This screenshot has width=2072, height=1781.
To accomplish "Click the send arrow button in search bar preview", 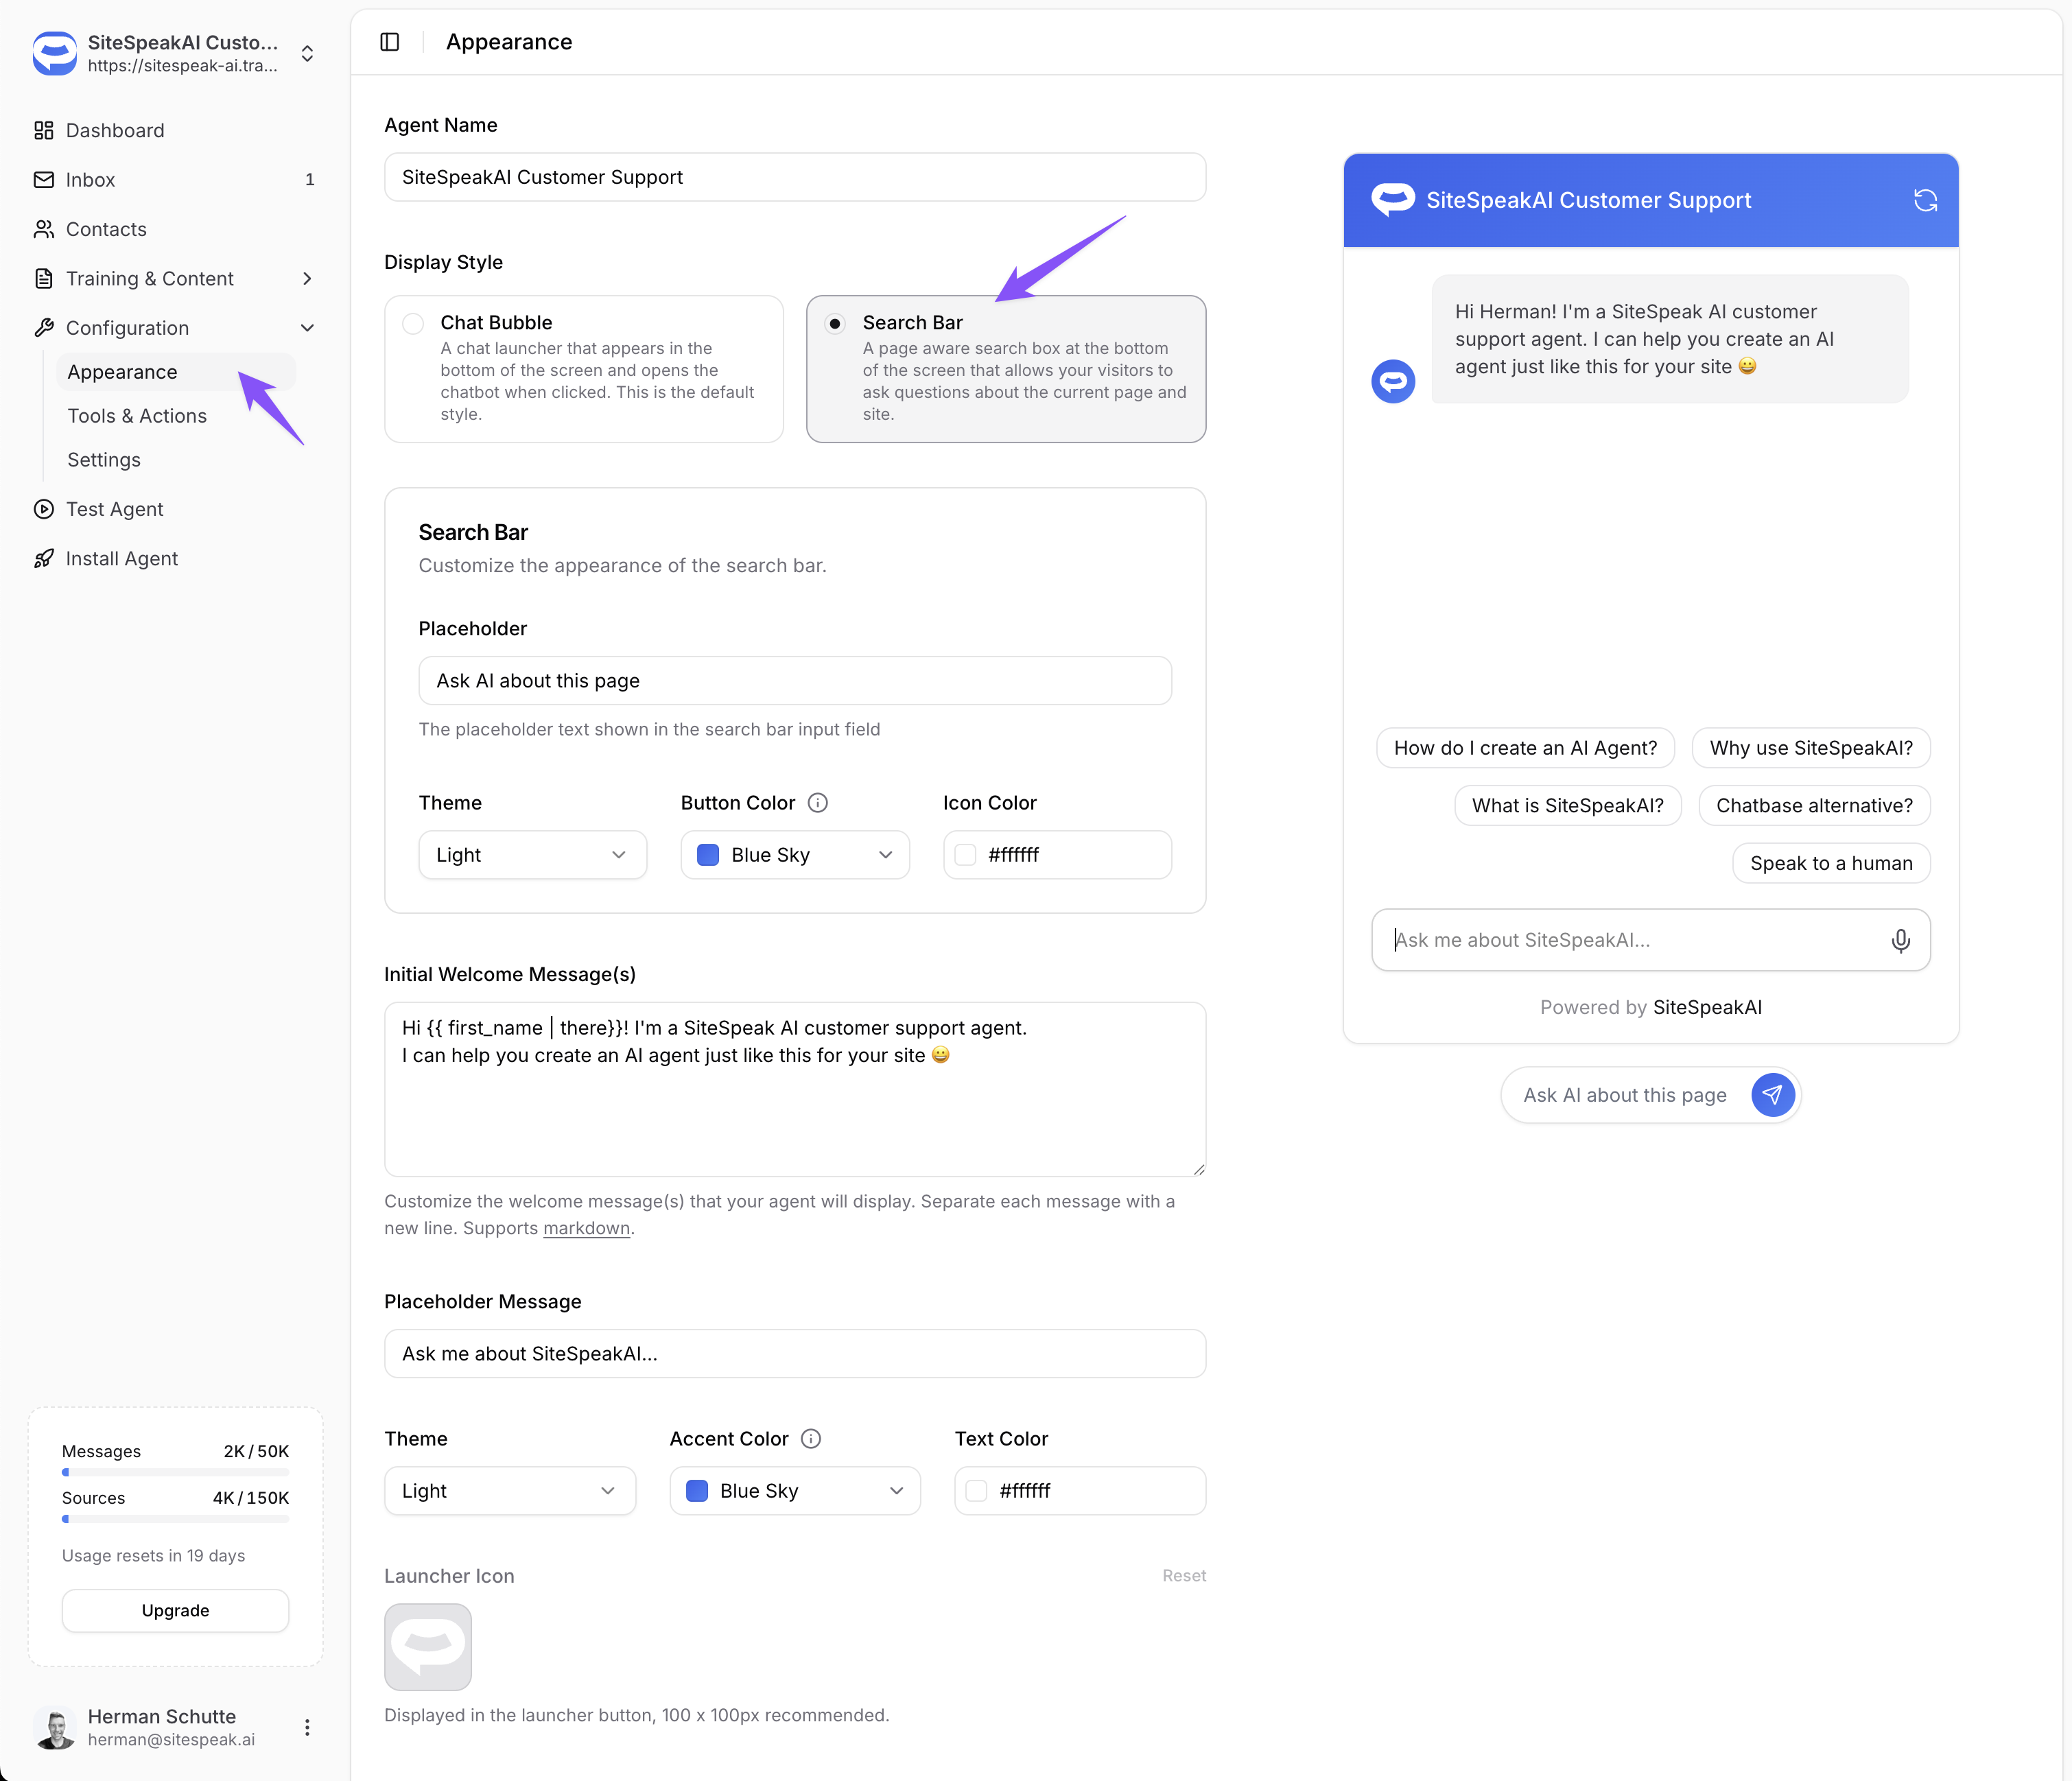I will 1772,1095.
